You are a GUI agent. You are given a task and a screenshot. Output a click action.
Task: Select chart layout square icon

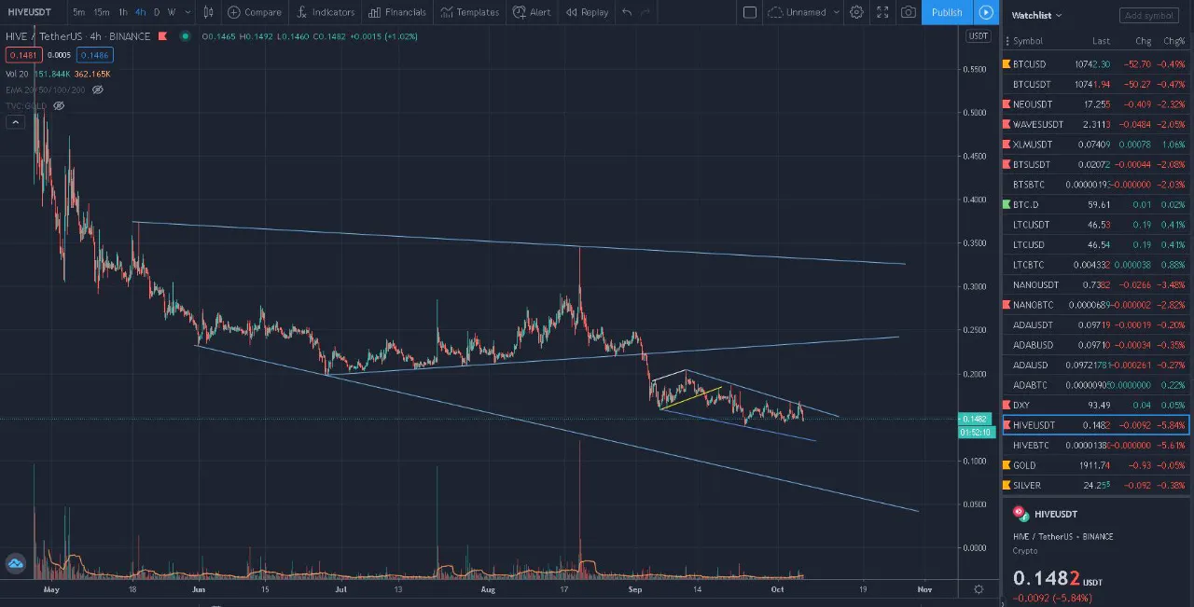pos(750,12)
